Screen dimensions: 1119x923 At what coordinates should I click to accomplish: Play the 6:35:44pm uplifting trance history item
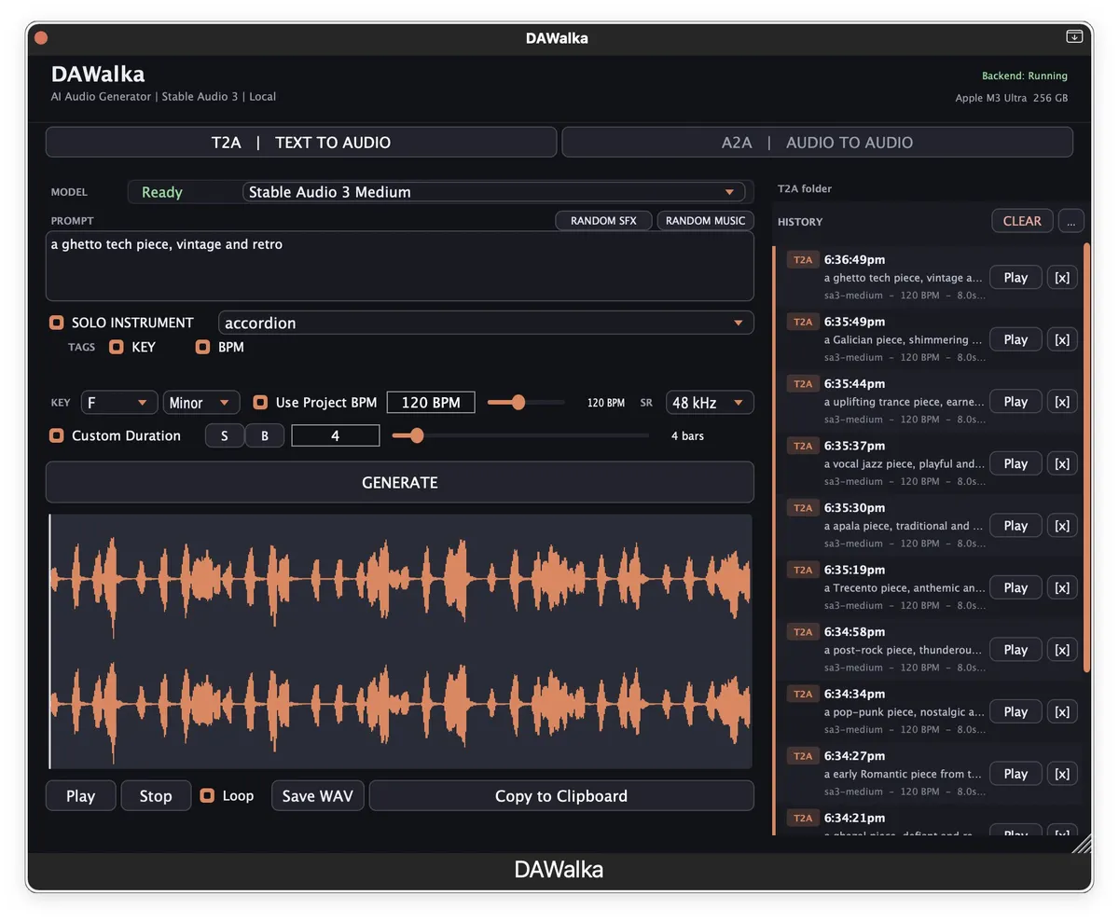coord(1015,402)
